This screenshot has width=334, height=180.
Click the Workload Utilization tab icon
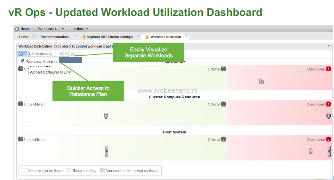147,37
